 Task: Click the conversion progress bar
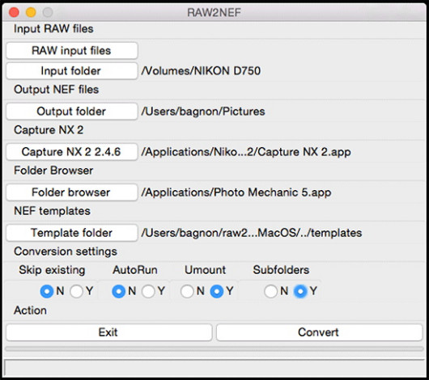[214, 348]
